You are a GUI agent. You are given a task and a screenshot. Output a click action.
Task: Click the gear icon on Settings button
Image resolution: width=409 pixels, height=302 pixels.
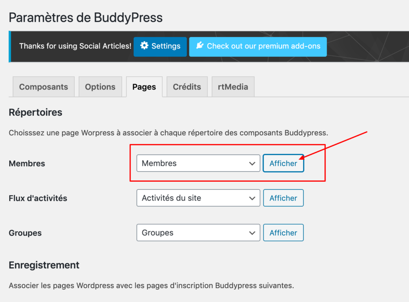point(144,46)
